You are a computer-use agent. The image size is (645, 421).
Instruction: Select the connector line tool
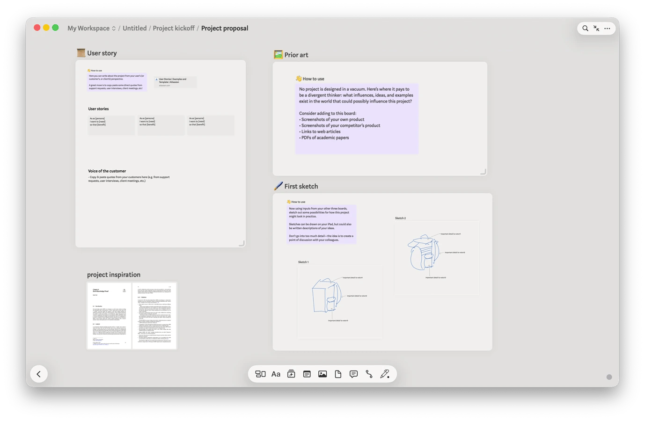click(x=369, y=374)
